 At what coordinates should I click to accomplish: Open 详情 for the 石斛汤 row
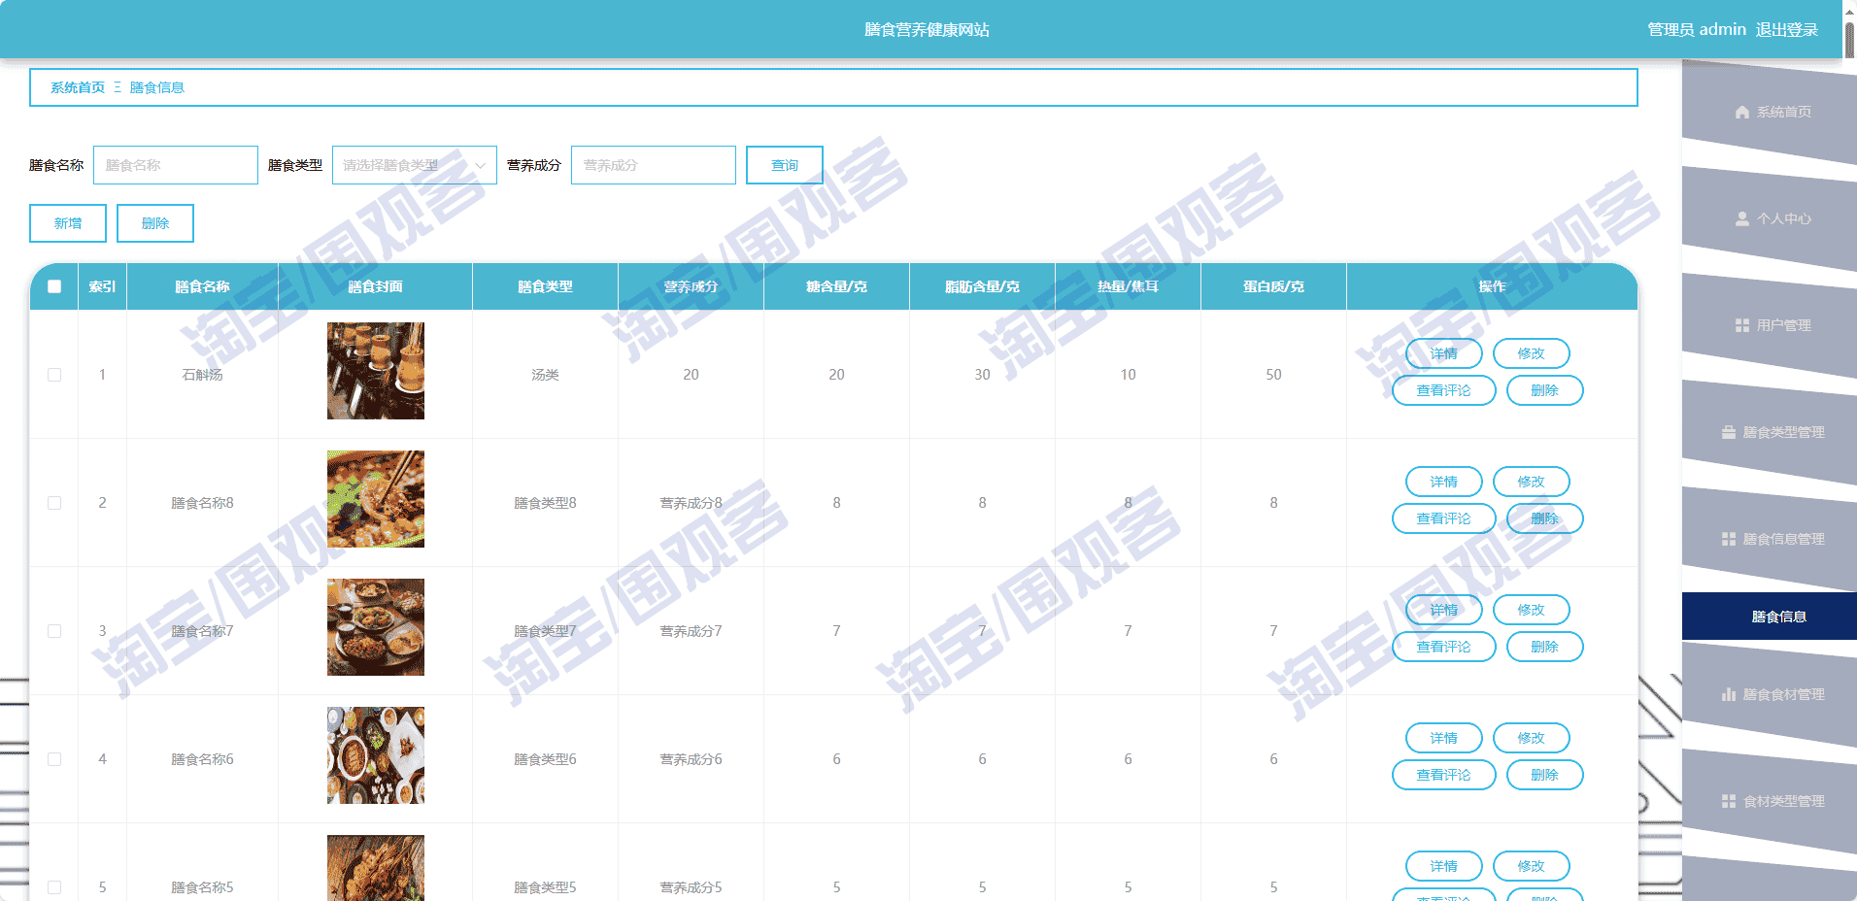click(1444, 353)
